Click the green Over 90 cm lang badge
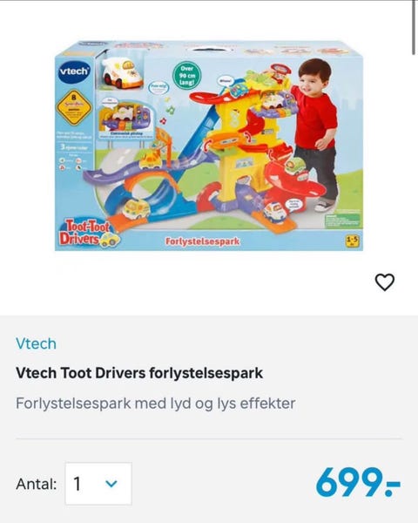This screenshot has width=418, height=523. point(187,76)
